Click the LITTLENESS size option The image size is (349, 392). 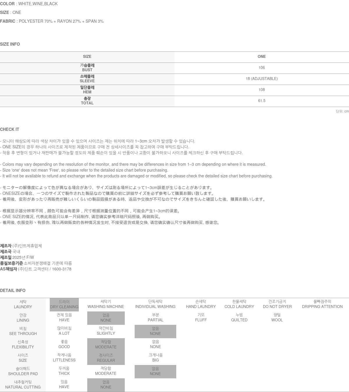(x=64, y=358)
